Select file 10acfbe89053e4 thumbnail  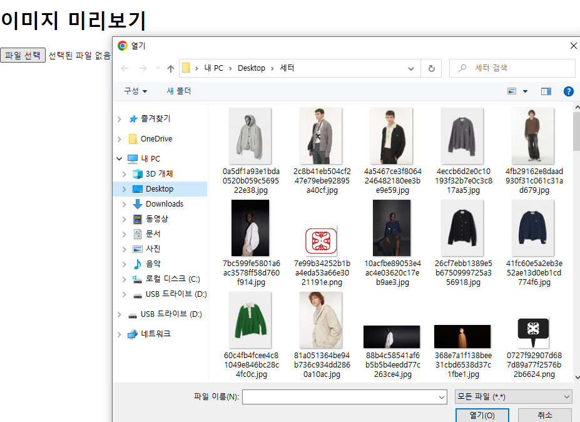pos(392,228)
